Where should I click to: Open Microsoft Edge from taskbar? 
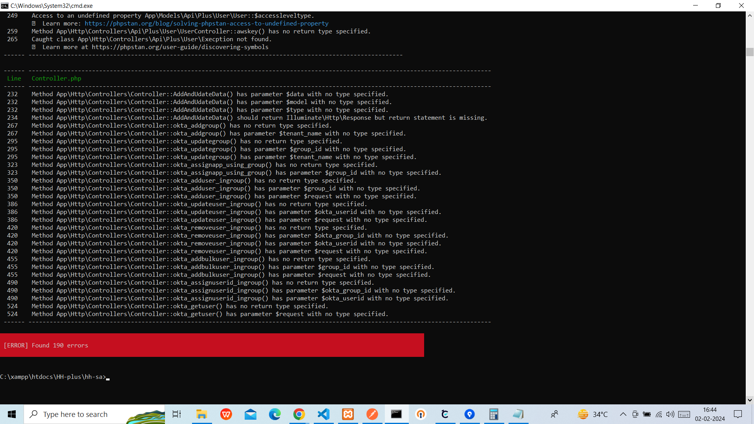275,414
